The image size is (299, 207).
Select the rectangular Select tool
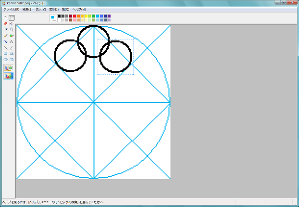click(12, 18)
